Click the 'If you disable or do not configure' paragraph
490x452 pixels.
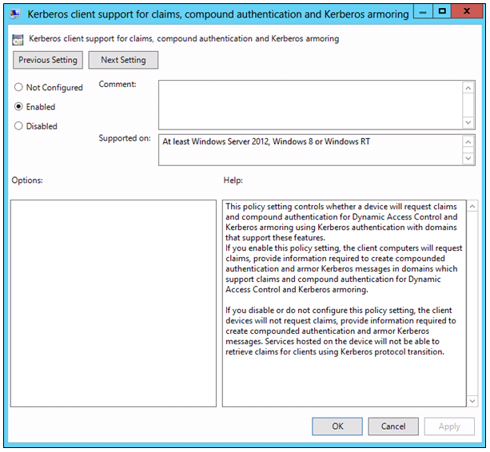341,331
